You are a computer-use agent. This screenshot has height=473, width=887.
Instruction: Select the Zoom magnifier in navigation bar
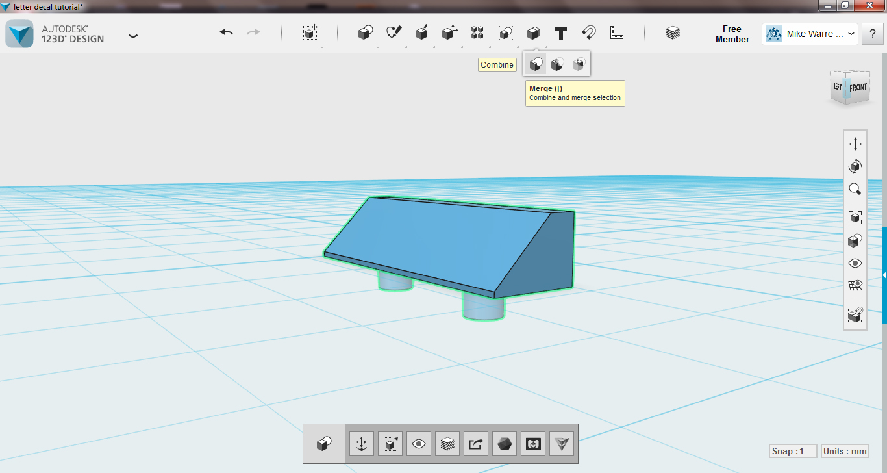[855, 189]
